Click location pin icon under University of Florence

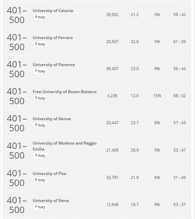[x=36, y=71]
